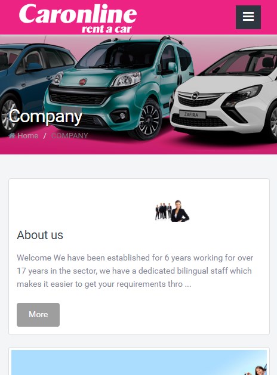Viewport: 277px width, 375px height.
Task: Click the ZAFIRA license plate
Action: tap(192, 114)
